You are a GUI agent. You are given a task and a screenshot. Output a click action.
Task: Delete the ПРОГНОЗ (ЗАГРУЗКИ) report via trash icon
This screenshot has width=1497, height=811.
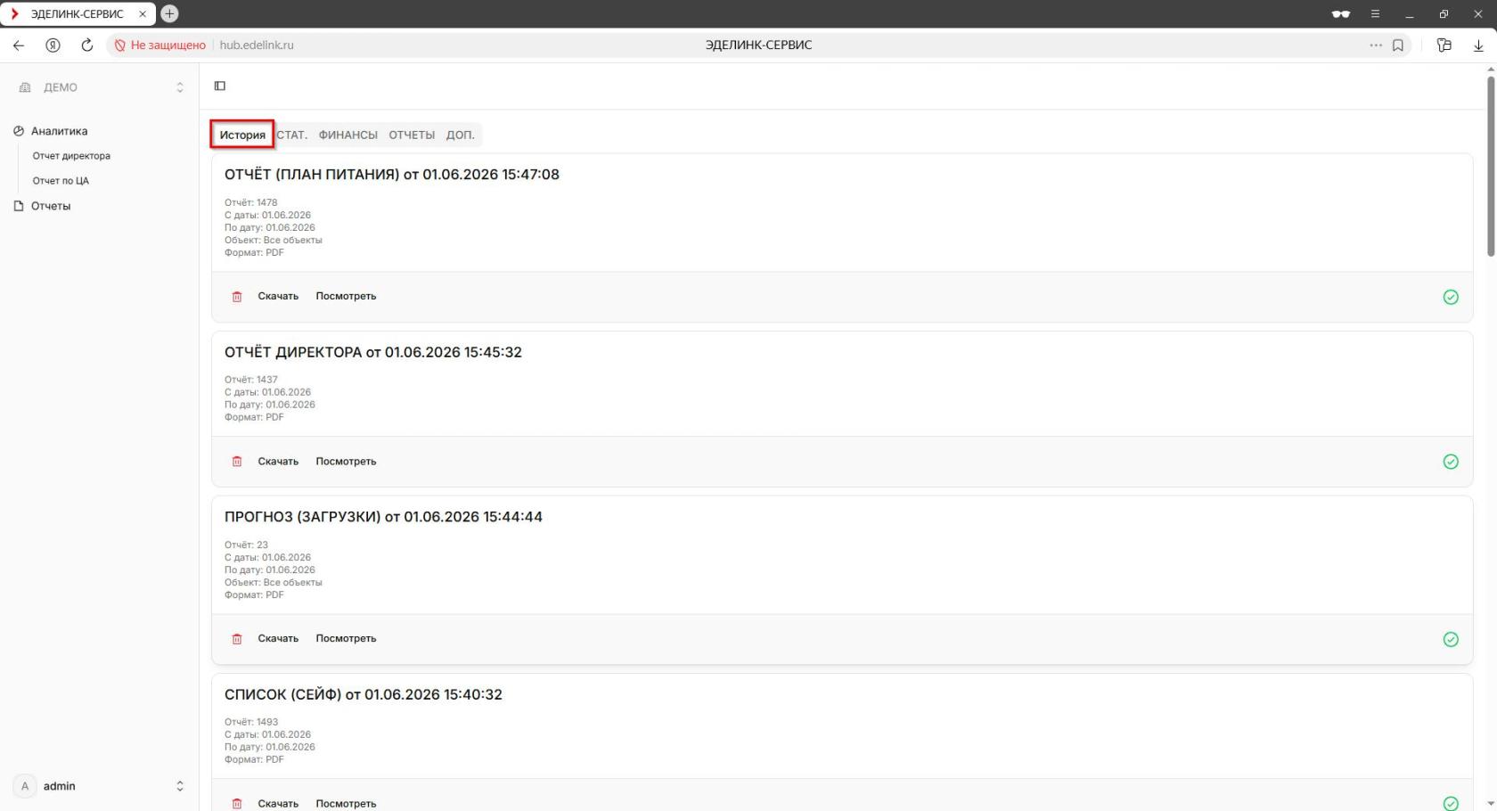[237, 639]
